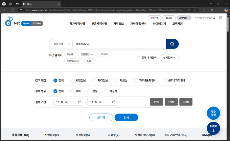Screen dimensions: 230x141
Task: Click the 접수일정 floating circle button
Action: tap(214, 113)
